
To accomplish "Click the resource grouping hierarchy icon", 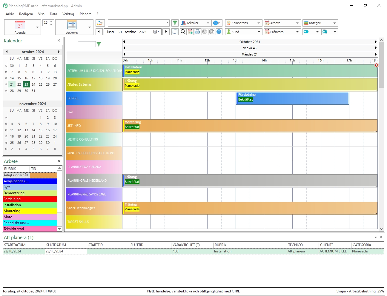I will point(100,23).
